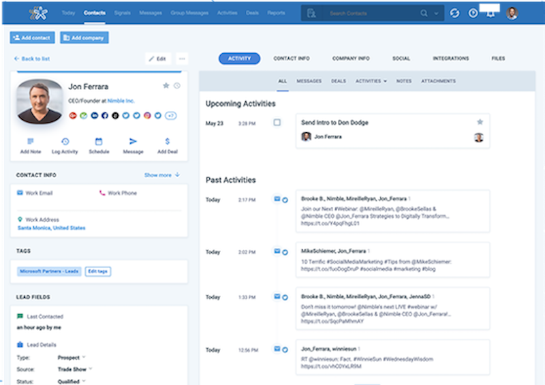Open Jon Ferrara's LinkedIn profile icon
545x385 pixels.
(x=94, y=115)
